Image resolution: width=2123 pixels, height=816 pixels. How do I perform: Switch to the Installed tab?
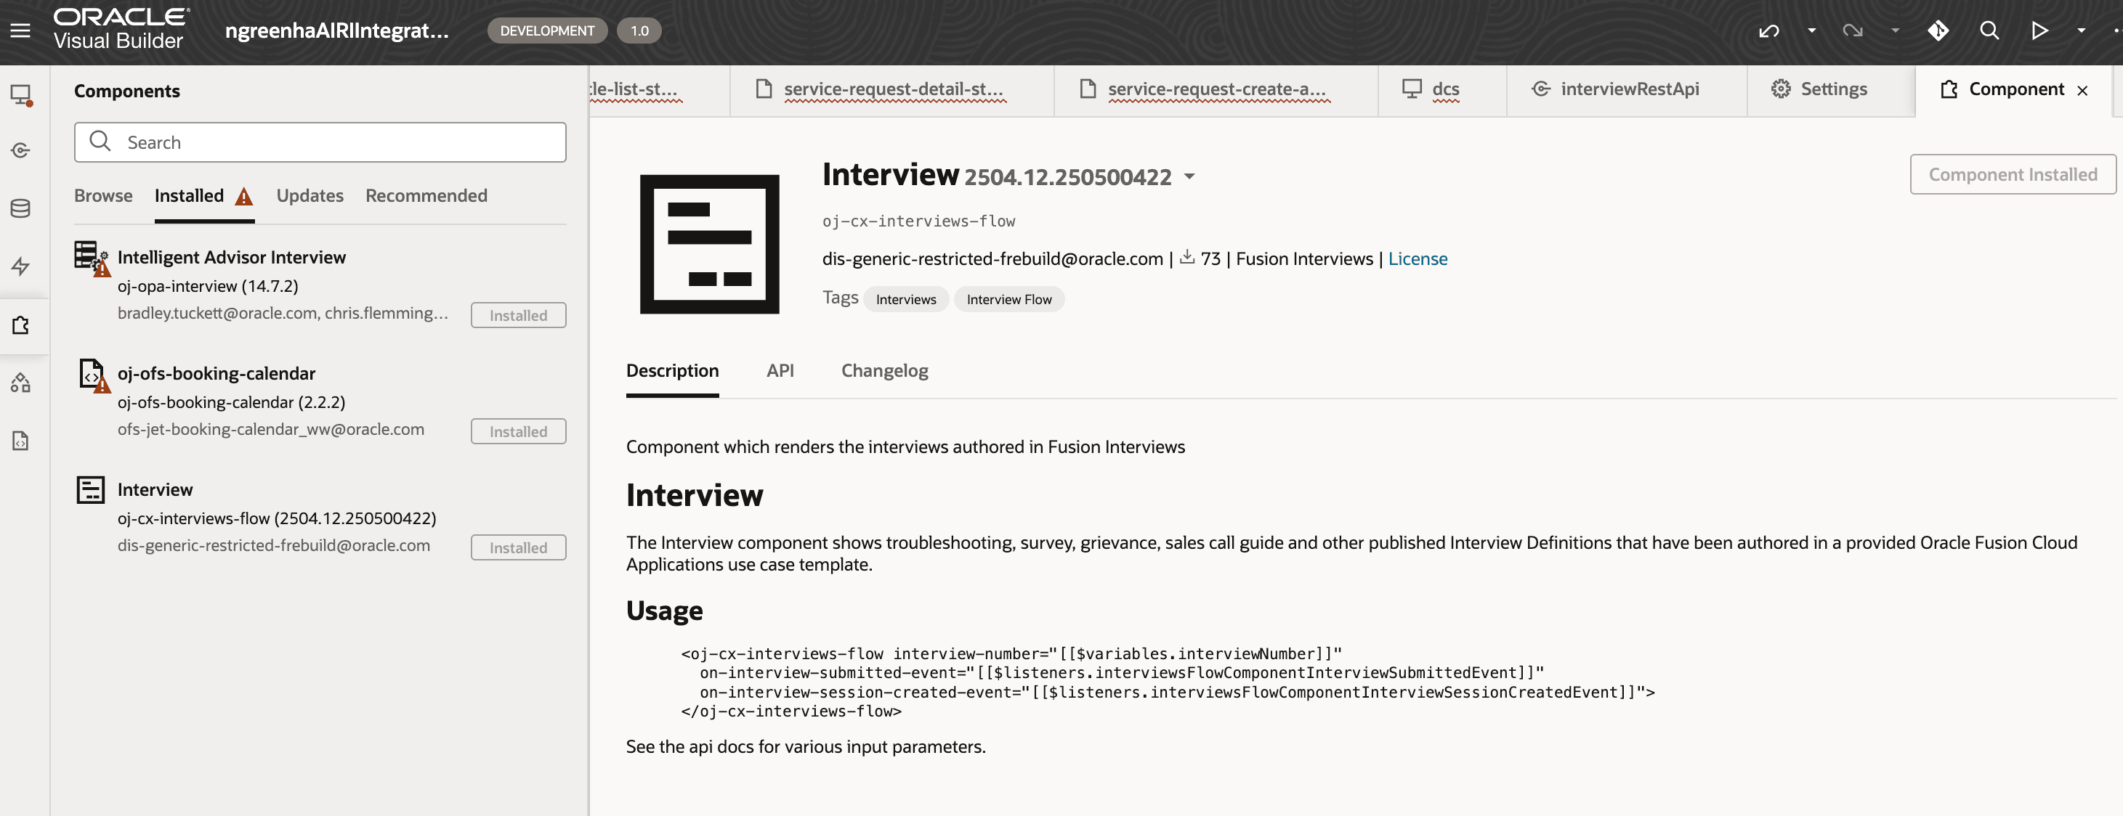(x=189, y=196)
